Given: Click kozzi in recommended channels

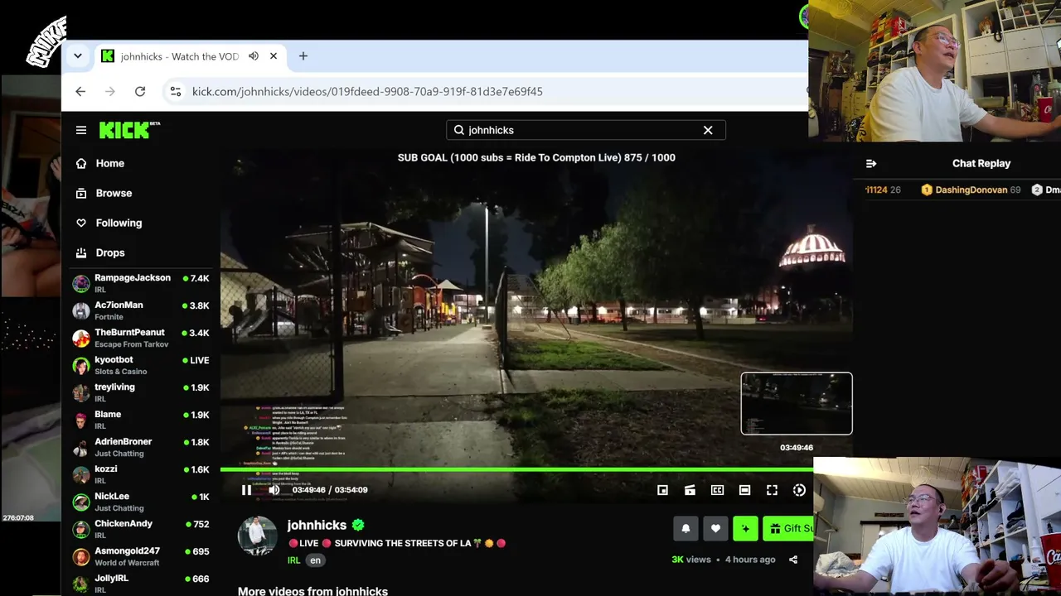Looking at the screenshot, I should pyautogui.click(x=141, y=474).
